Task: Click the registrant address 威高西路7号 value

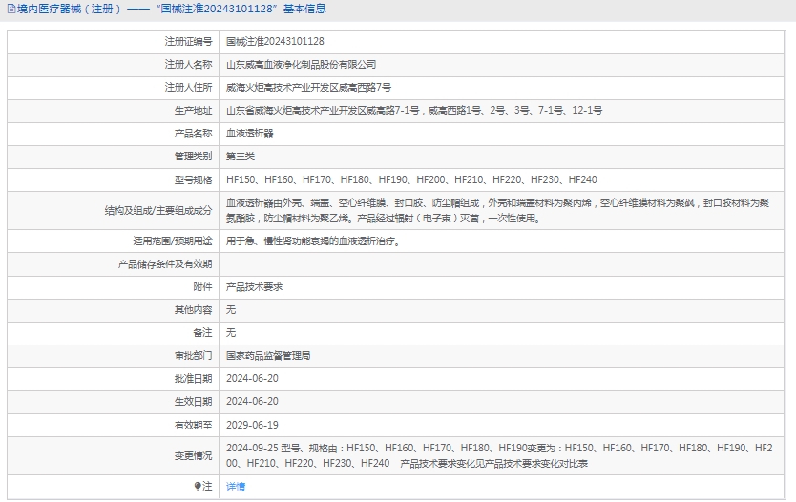Action: pos(308,88)
